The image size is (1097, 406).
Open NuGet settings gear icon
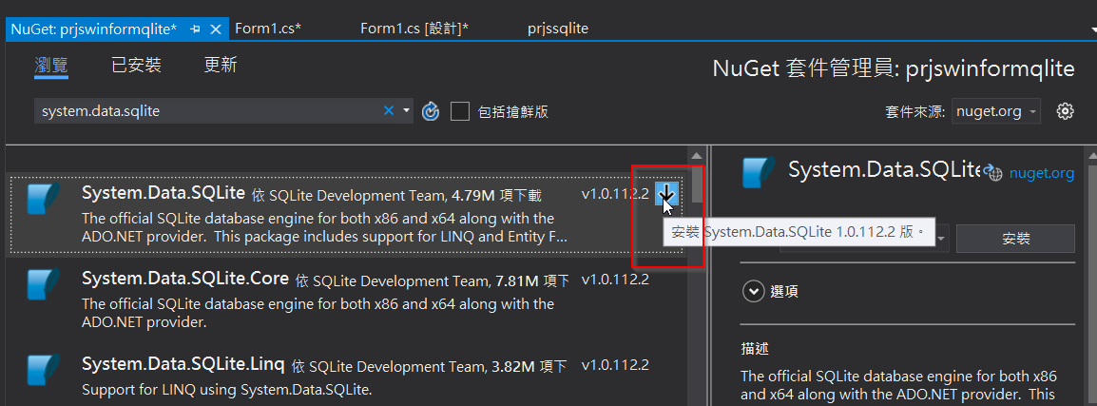(x=1065, y=111)
